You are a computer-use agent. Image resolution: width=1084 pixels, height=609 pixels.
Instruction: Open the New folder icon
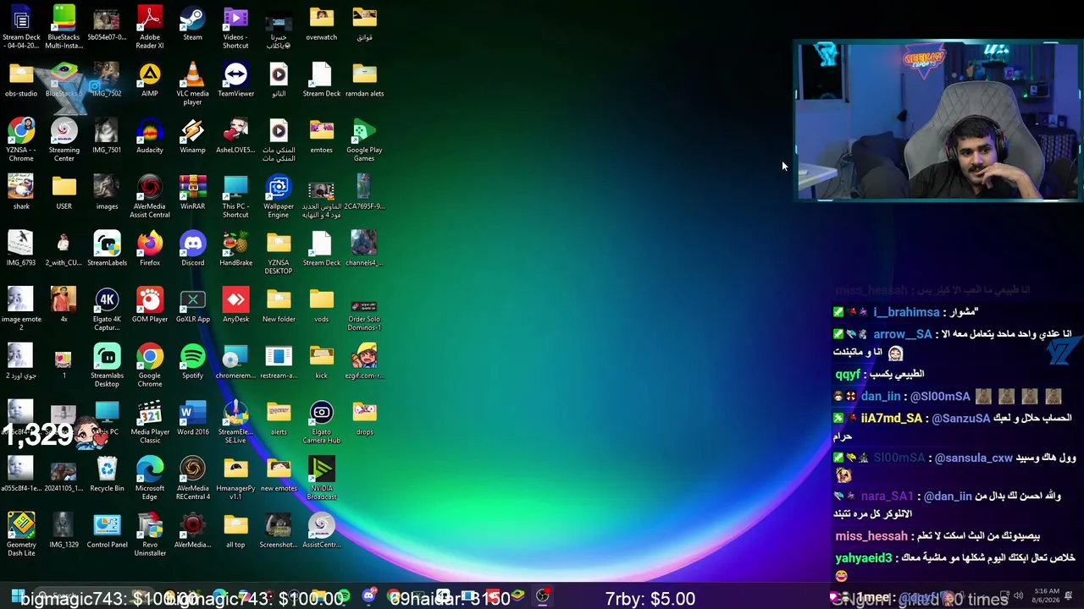(279, 305)
